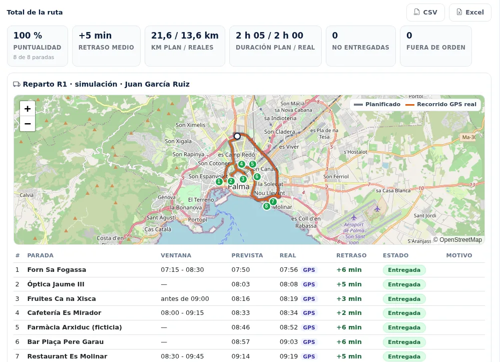
Task: Export the route as CSV
Action: pyautogui.click(x=425, y=13)
